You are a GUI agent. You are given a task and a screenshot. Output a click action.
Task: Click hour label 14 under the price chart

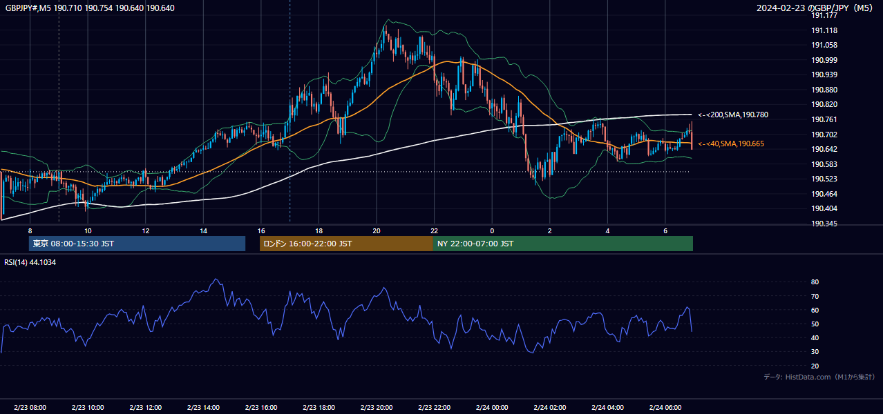click(x=203, y=230)
